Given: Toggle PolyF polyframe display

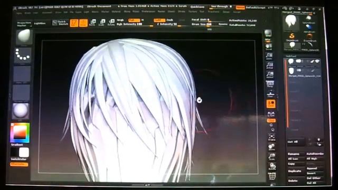Looking at the screenshot, I should (273, 176).
